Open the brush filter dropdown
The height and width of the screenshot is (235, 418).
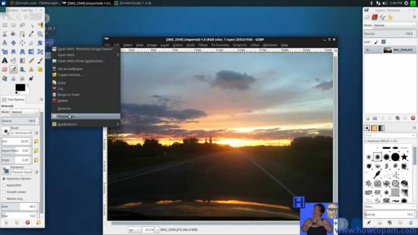[390, 135]
